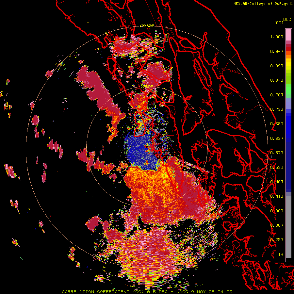Click the NEXLAB-College of DuPage title text
This screenshot has height=294, width=294.
(261, 4)
